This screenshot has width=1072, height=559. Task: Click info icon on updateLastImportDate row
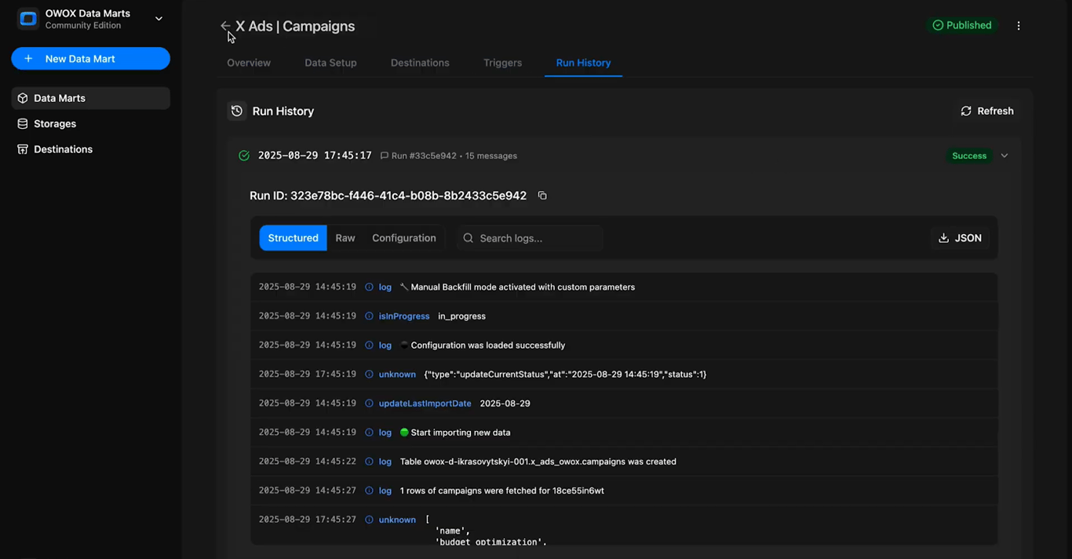(369, 404)
